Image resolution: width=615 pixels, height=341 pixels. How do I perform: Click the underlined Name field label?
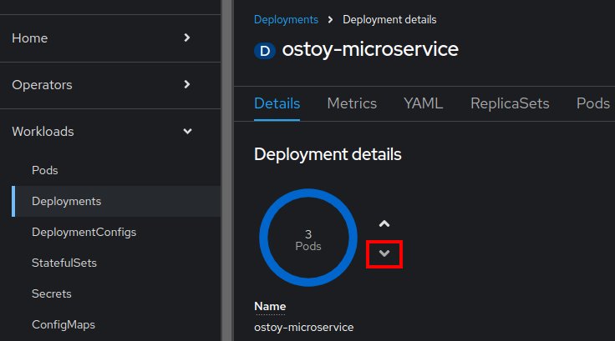[x=270, y=307]
